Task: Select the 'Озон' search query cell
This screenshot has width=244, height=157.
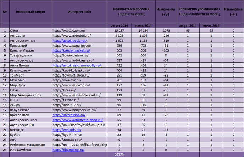Action: pyautogui.click(x=30, y=31)
